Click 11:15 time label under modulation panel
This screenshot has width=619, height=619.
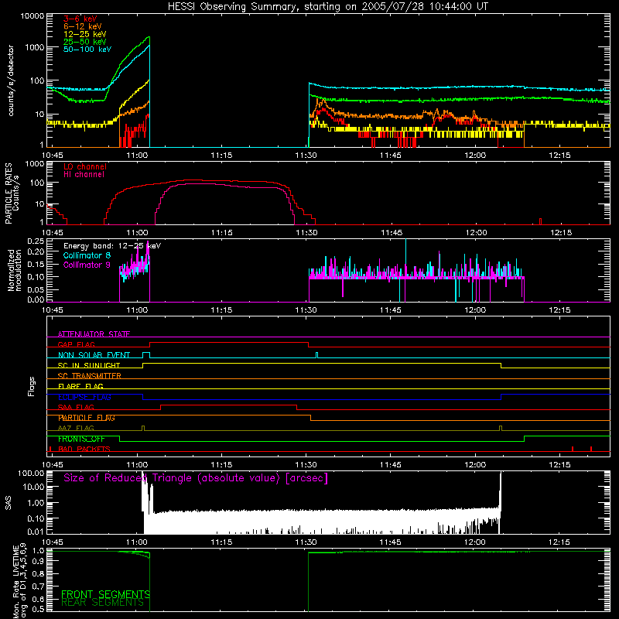[x=221, y=310]
